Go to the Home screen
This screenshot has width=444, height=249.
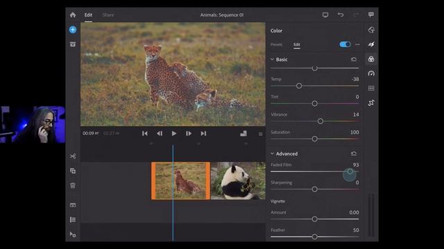tap(73, 15)
